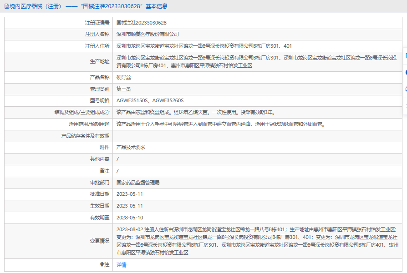Click the 生产地址 row label

pyautogui.click(x=99, y=62)
